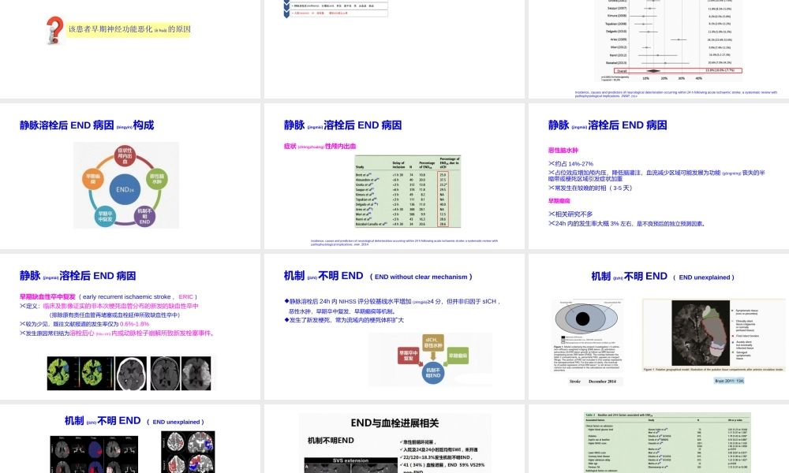
Task: Select the teal 早期卒中复发 circle
Action: click(103, 215)
